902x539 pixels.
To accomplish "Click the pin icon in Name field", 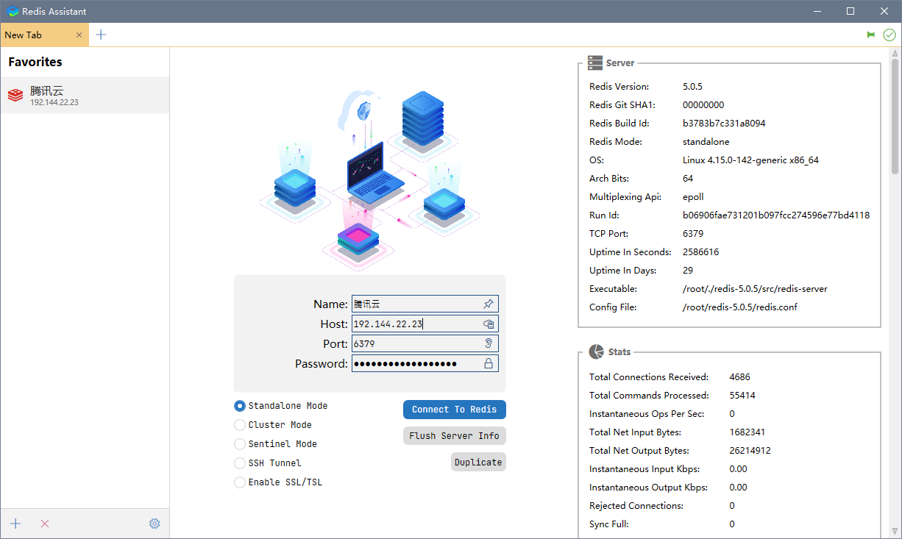I will click(489, 304).
